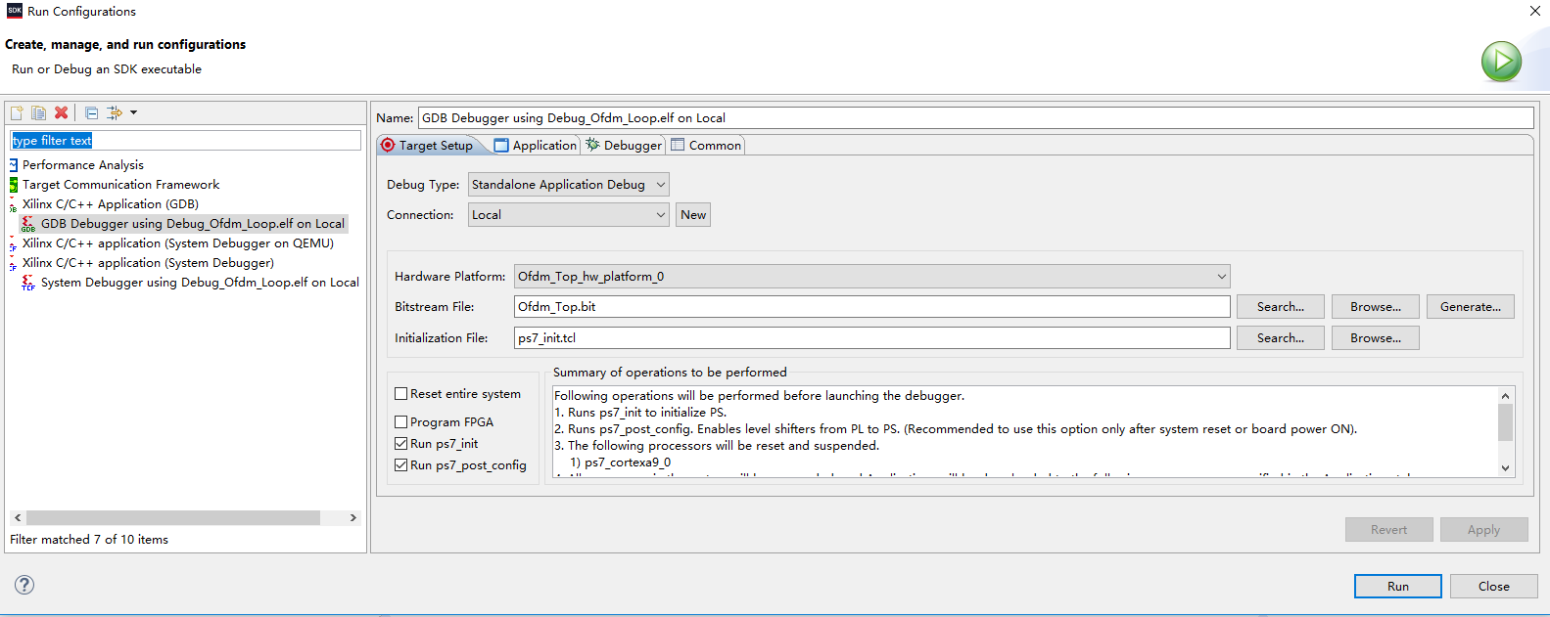
Task: Uncheck the Run ps7_init checkbox
Action: (x=400, y=444)
